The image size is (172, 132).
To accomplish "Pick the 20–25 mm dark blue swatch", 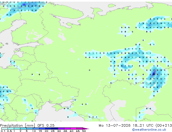I will point(48,128).
